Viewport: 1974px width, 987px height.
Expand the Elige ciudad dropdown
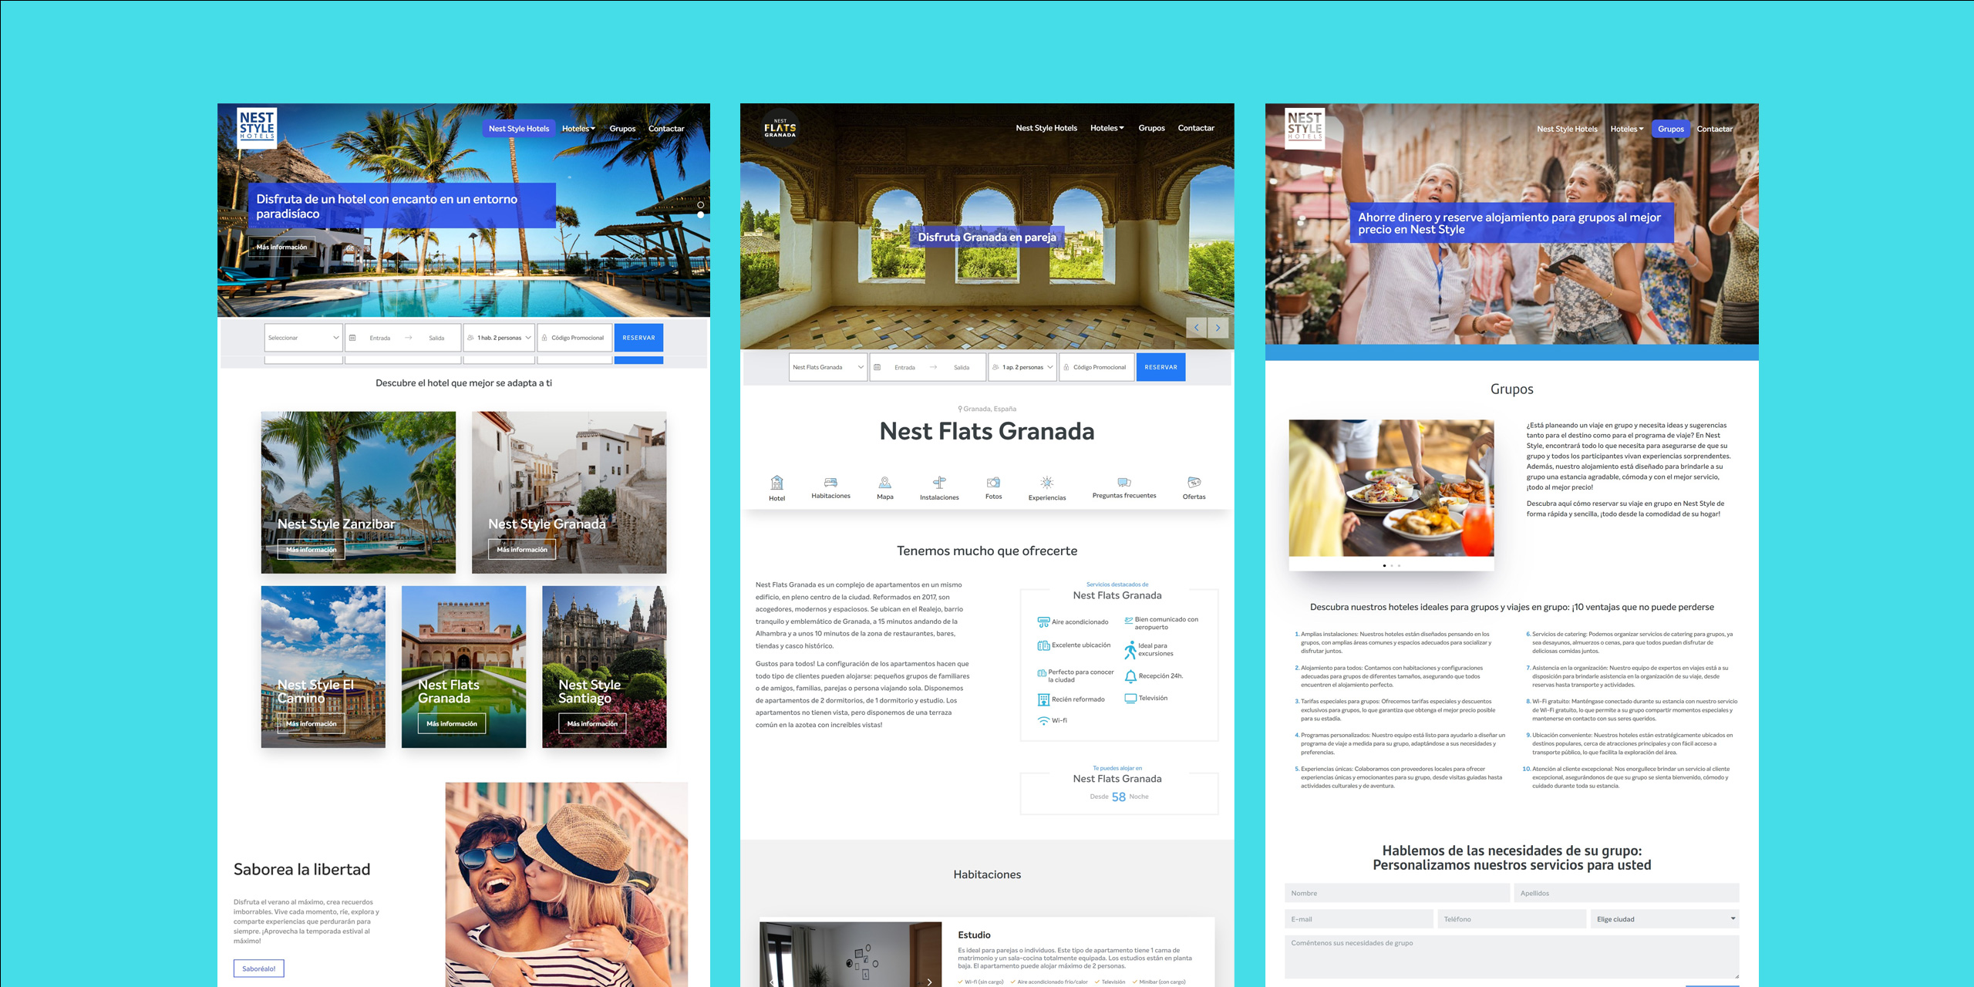1664,919
